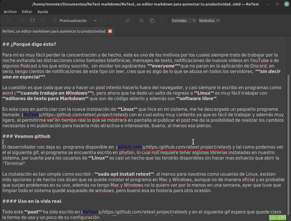Click the text 'cuando trabajo en Windows'

coord(54,93)
